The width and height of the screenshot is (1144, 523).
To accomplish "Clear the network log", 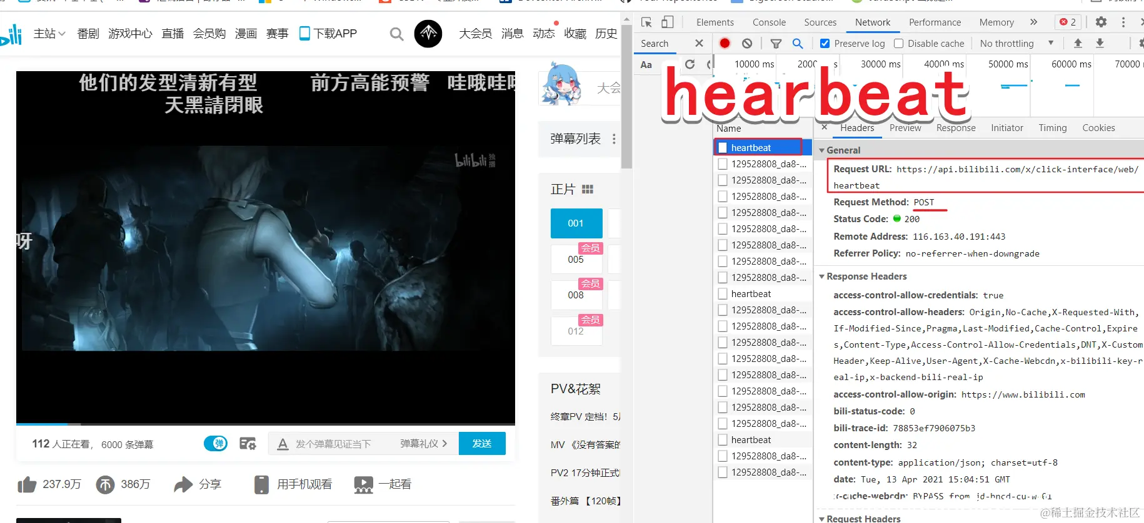I will pos(747,44).
